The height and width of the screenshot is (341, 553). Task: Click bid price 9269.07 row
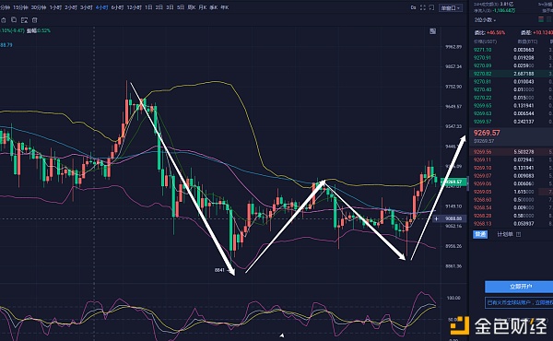coord(511,176)
